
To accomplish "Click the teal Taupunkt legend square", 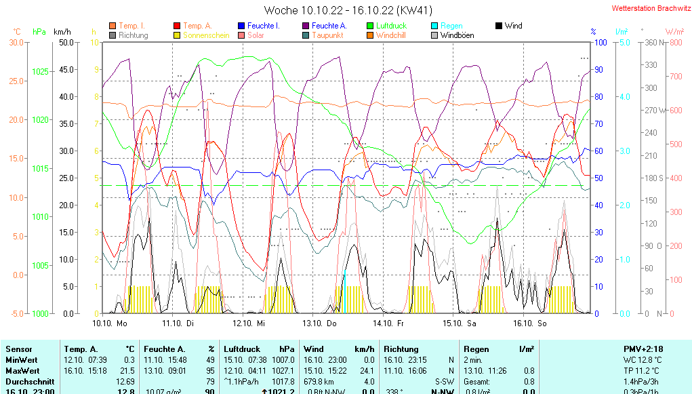I will pos(306,35).
